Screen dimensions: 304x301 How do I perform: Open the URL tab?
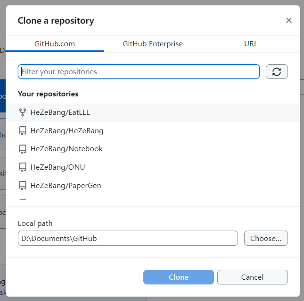251,44
